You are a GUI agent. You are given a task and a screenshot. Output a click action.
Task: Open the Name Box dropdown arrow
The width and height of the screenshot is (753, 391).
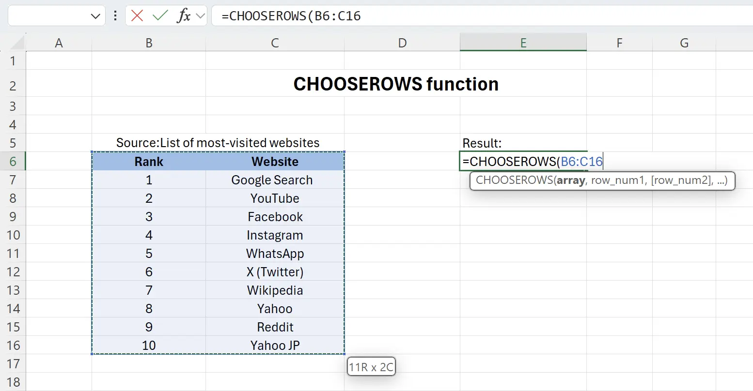pos(95,15)
